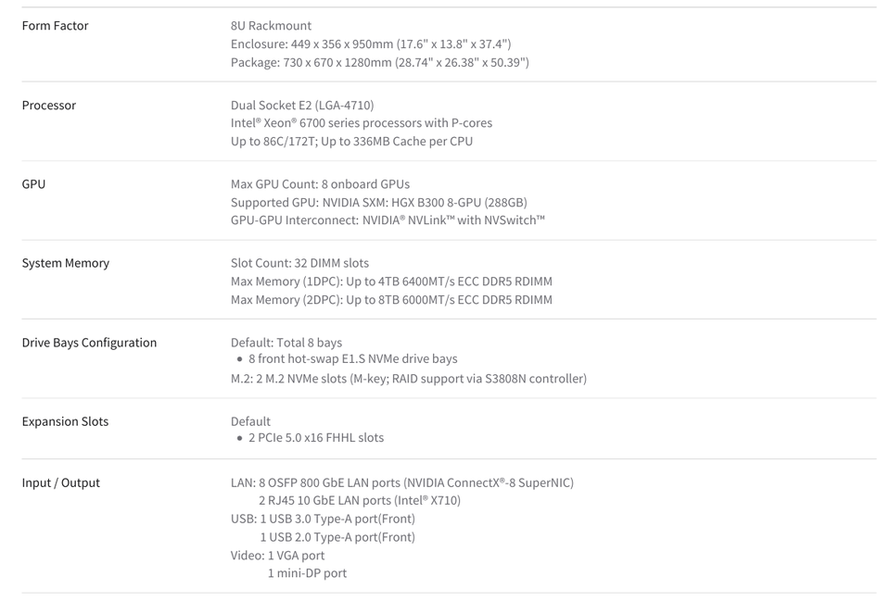Click the Max GPU Count line
The height and width of the screenshot is (601, 890).
(320, 183)
